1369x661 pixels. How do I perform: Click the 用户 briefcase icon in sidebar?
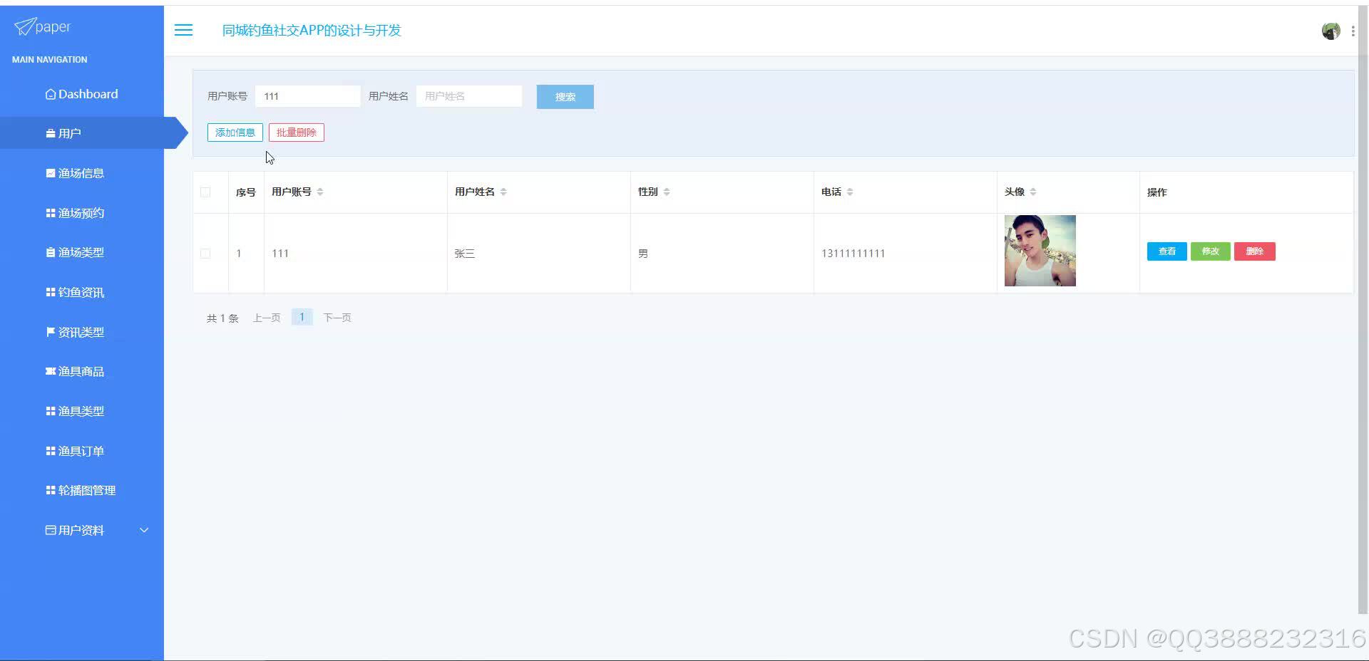point(51,133)
